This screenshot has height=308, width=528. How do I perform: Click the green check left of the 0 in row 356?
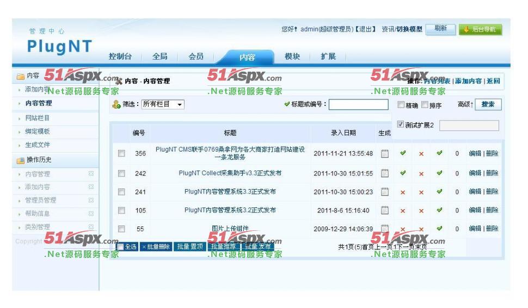point(439,153)
